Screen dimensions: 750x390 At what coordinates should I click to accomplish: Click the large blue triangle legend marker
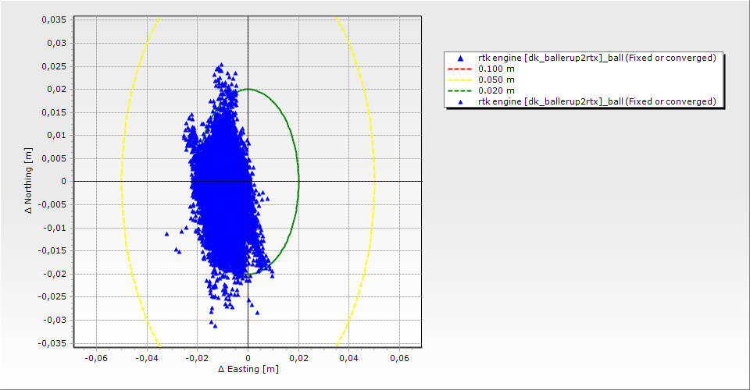(x=460, y=58)
